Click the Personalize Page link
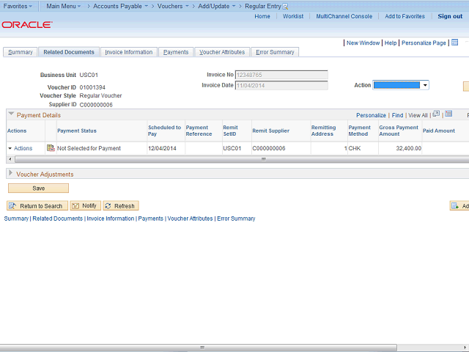This screenshot has width=469, height=352. (424, 43)
